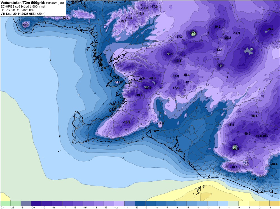The height and width of the screenshot is (209, 280).
Task: Click the -17.9 temperature label
Action: [236, 33]
